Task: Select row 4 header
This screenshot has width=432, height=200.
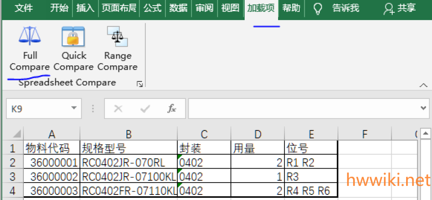Action: (12, 190)
